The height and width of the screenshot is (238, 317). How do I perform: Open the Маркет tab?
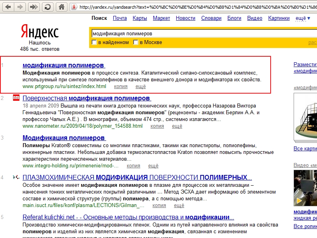click(x=161, y=18)
